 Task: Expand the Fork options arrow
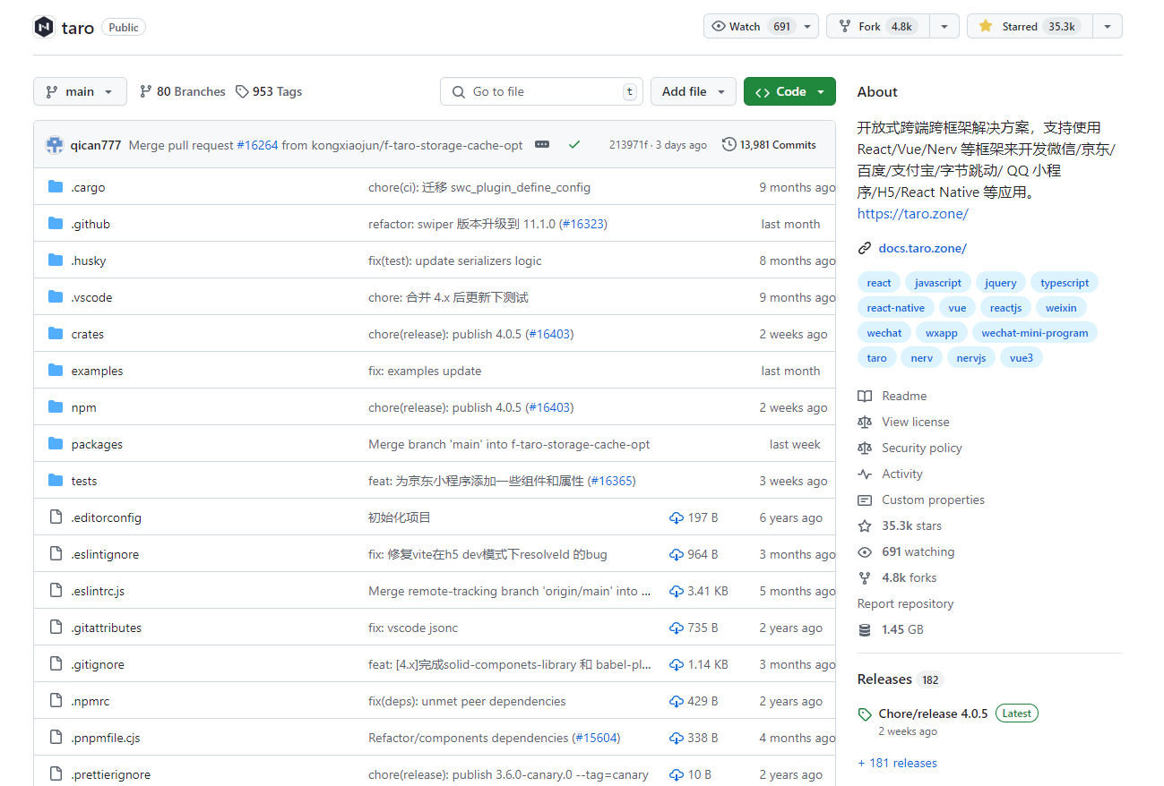click(944, 27)
